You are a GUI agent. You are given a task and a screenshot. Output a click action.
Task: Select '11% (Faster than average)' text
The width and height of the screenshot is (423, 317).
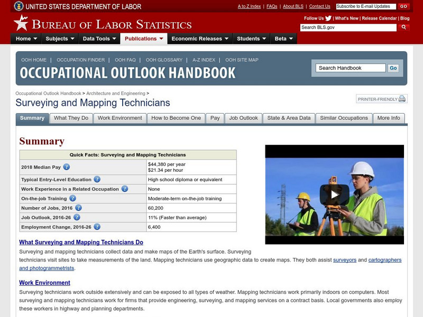(x=177, y=217)
